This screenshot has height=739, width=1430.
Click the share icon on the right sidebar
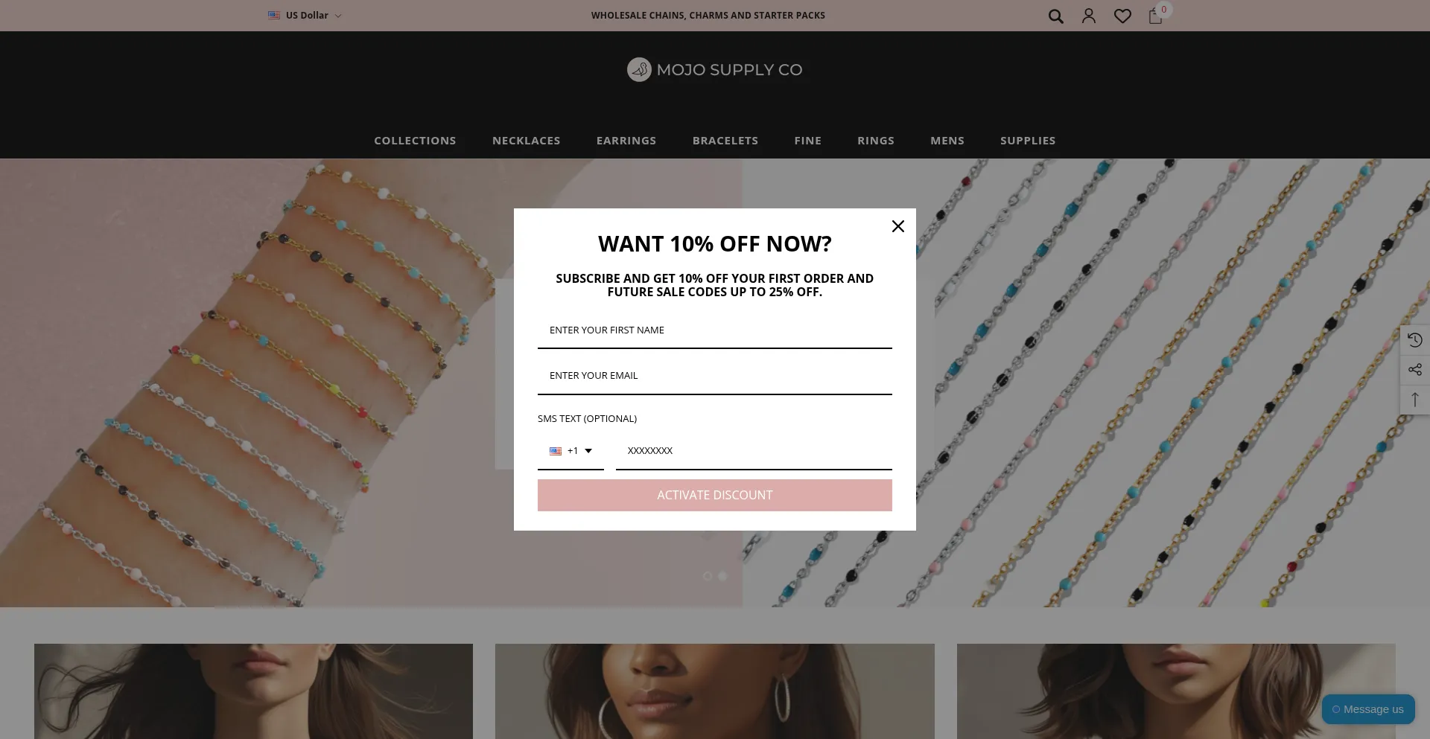[x=1415, y=370]
